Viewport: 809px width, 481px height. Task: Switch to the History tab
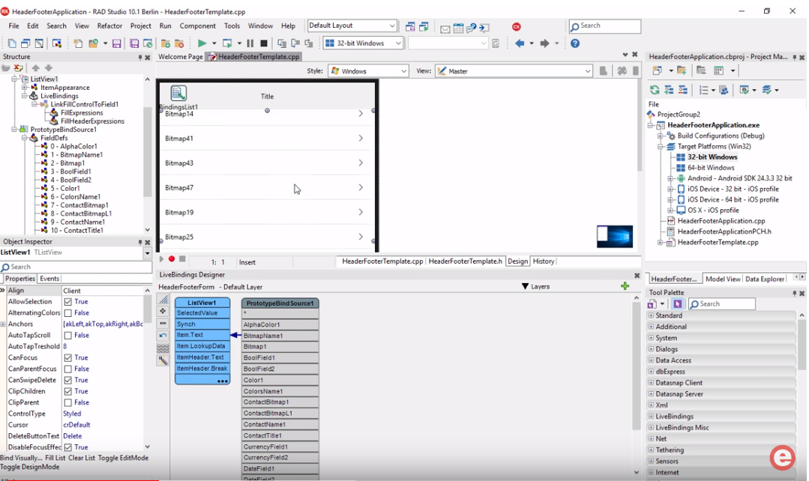click(x=544, y=261)
